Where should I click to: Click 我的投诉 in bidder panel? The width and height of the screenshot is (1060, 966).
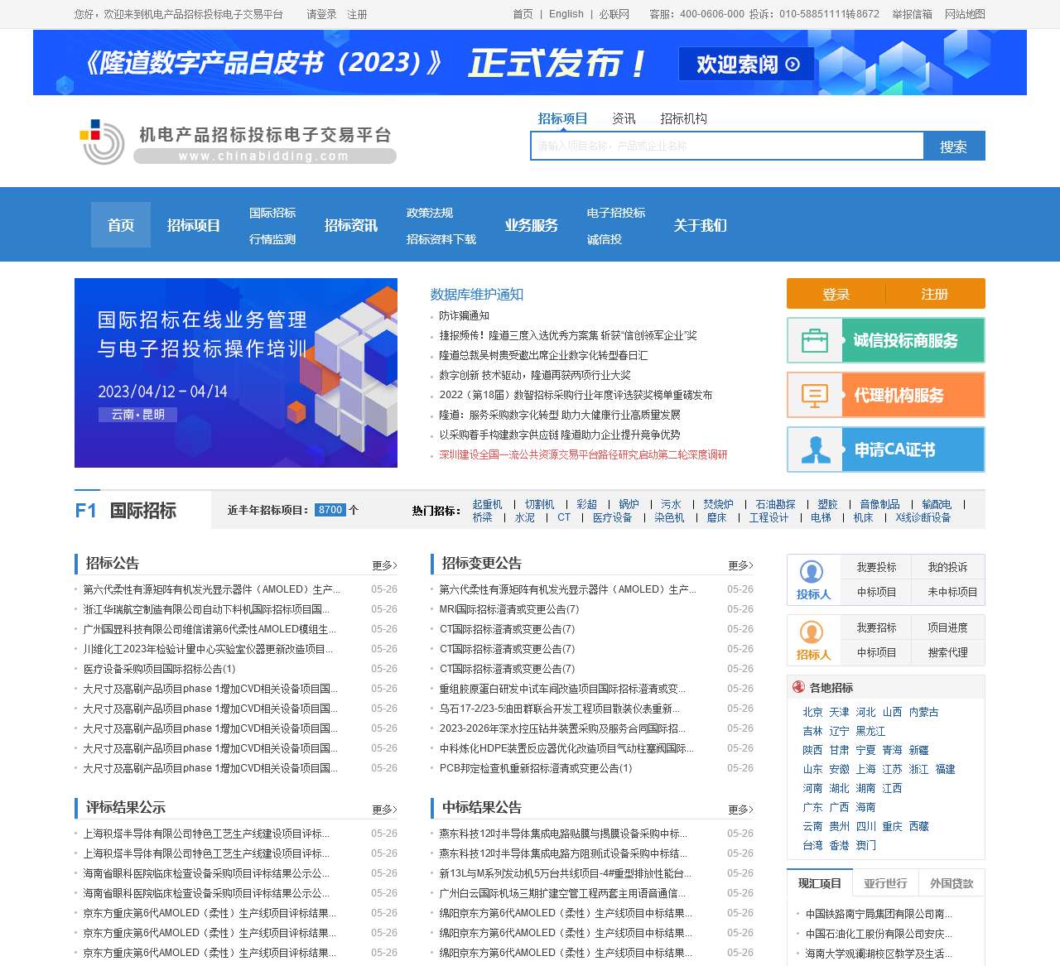[947, 567]
